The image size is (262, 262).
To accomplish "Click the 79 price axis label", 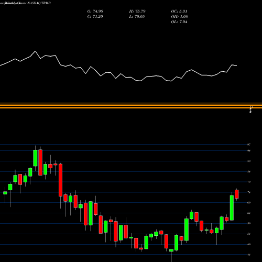I will 249,182.
